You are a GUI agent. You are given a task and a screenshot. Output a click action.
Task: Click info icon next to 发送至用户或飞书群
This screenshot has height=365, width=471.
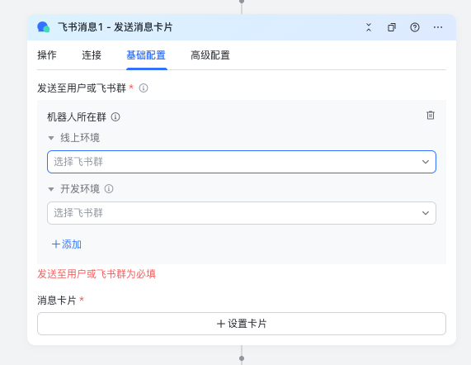point(144,88)
